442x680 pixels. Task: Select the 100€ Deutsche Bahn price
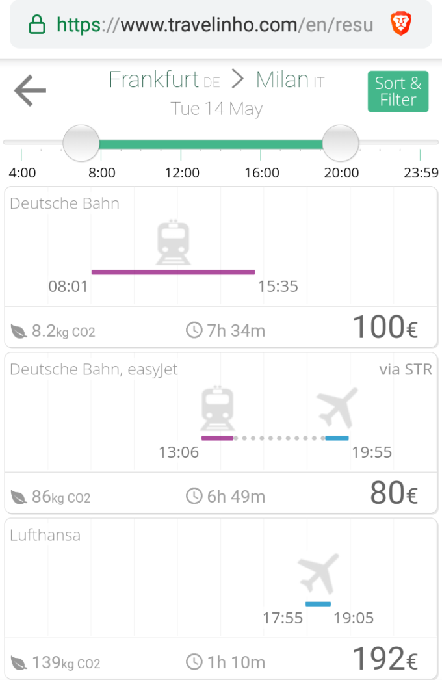[384, 328]
